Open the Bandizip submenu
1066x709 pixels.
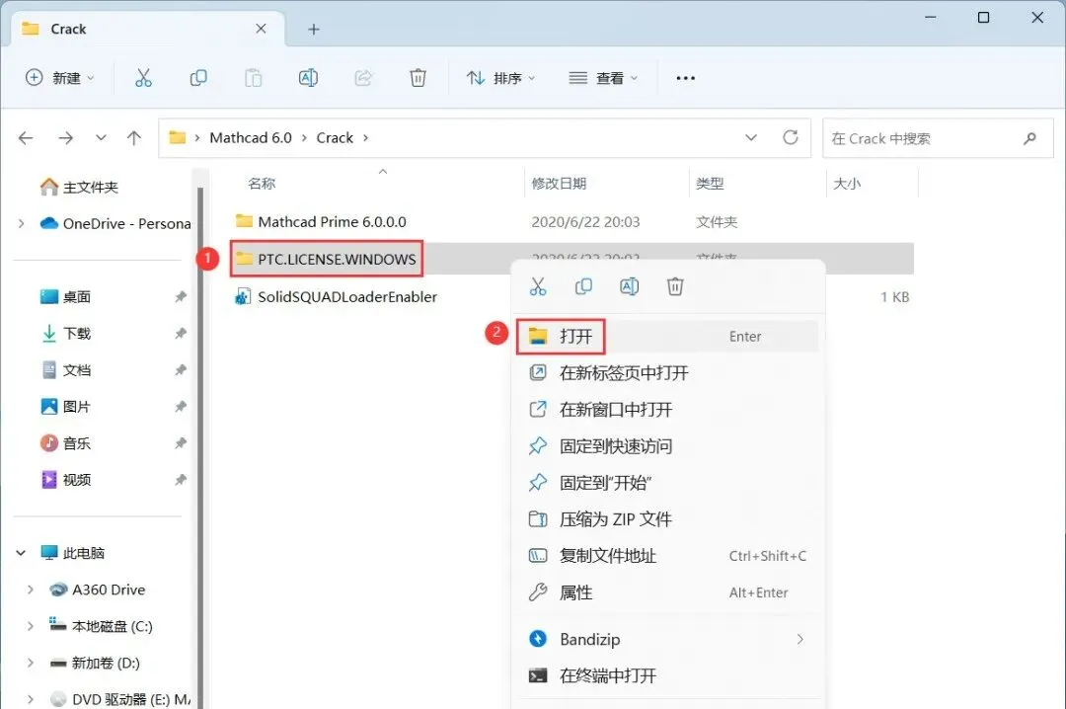[x=667, y=640]
